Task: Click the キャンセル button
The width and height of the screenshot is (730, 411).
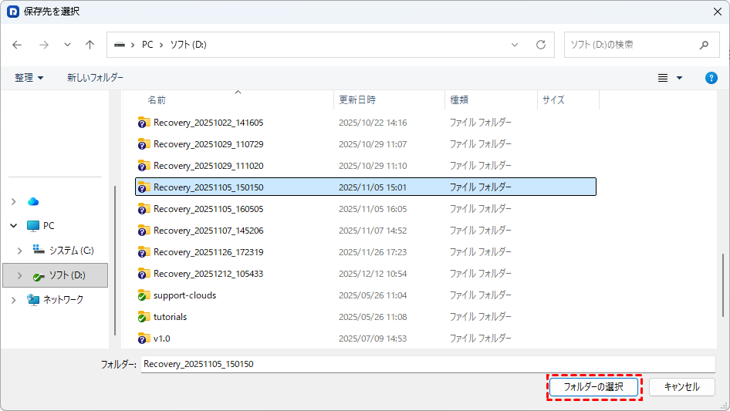Action: pyautogui.click(x=681, y=387)
